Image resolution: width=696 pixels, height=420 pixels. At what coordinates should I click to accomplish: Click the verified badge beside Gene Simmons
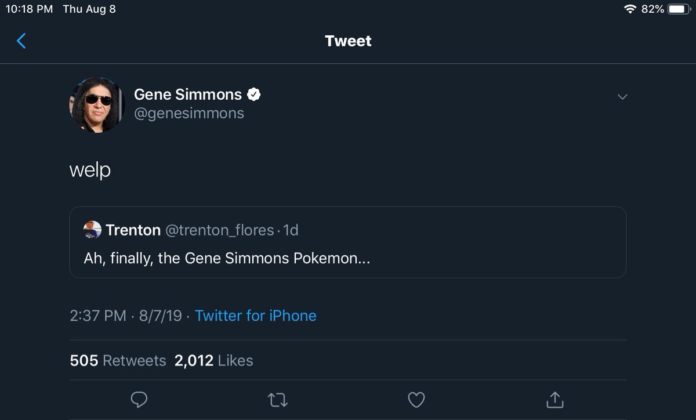[x=253, y=94]
